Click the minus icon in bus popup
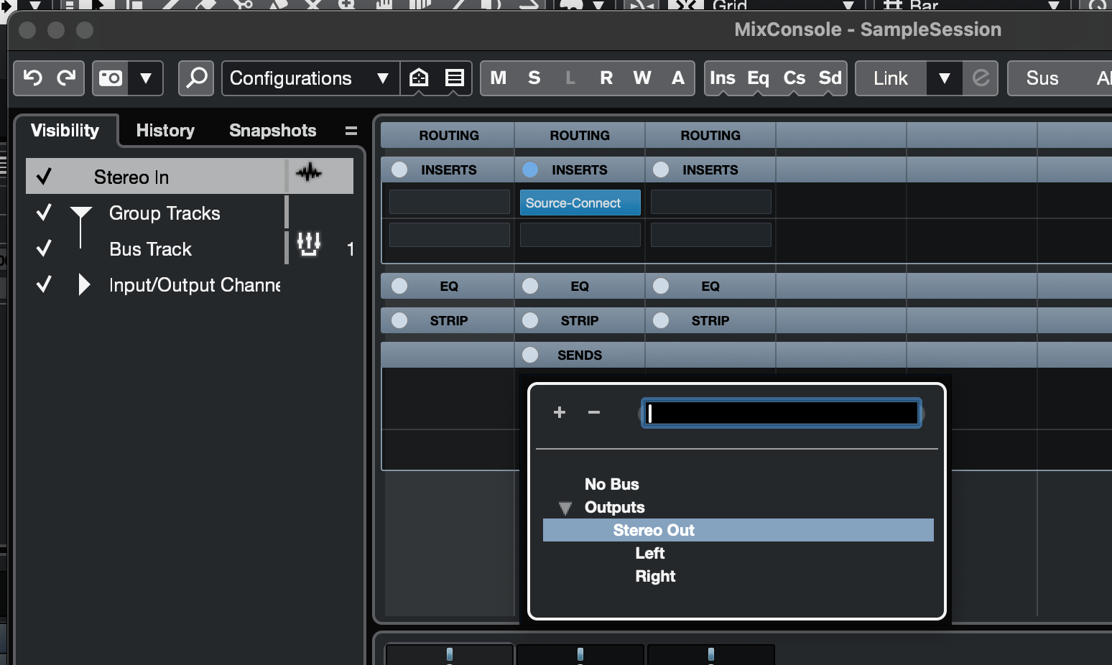Viewport: 1112px width, 665px height. [594, 412]
